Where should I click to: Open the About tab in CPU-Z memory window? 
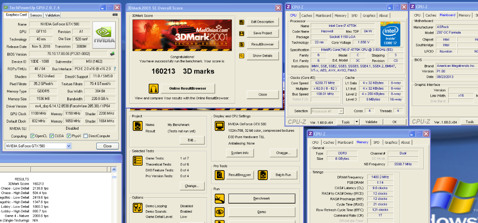point(405,142)
